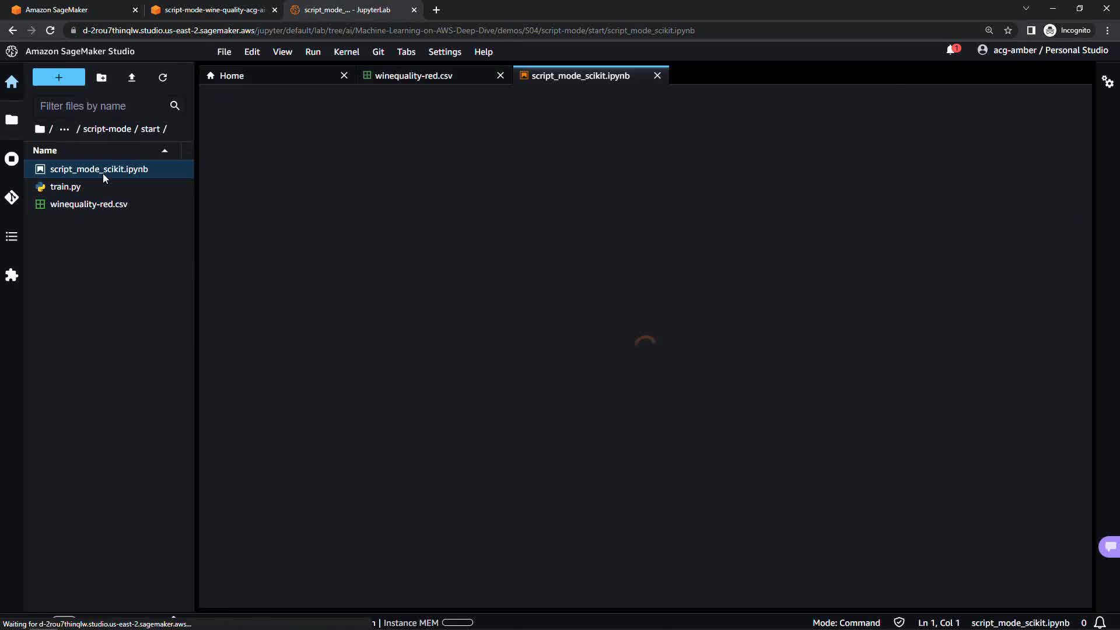Open the Home sidebar icon
Screen dimensions: 1120x630
pos(12,82)
